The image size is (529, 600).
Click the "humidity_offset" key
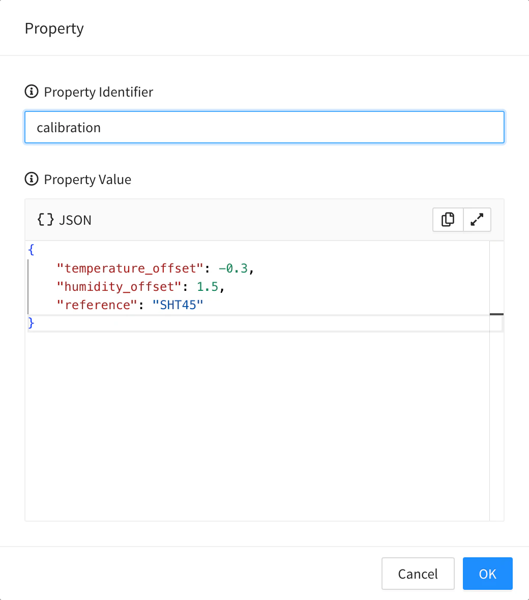point(119,287)
